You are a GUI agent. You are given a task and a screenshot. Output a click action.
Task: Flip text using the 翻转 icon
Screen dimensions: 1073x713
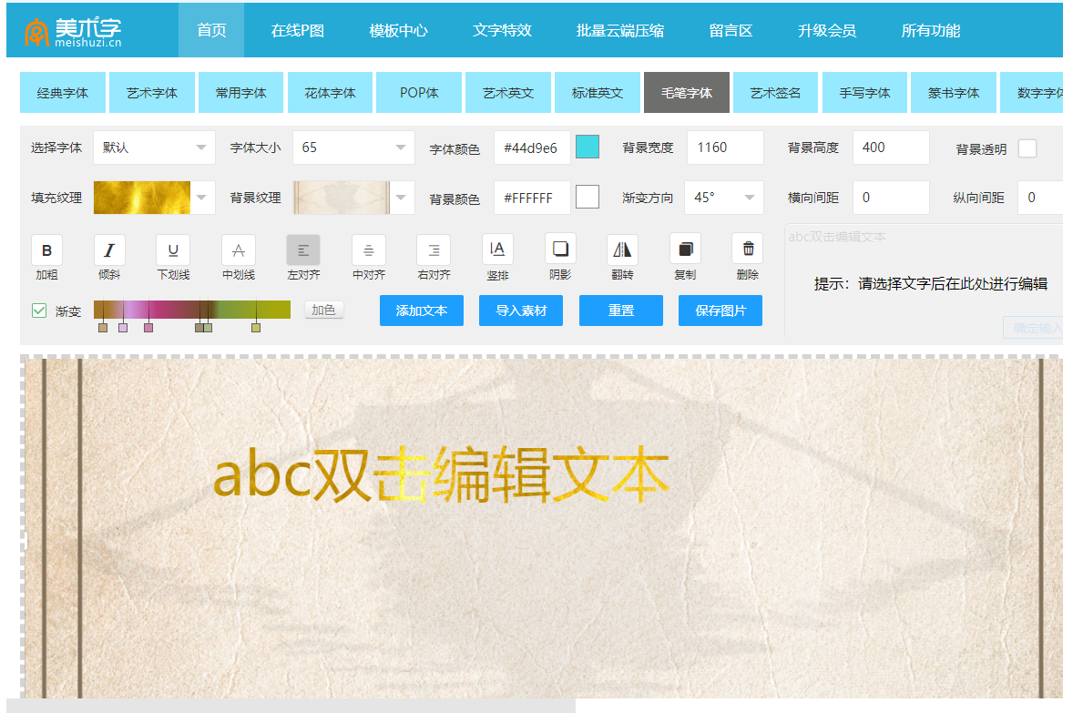623,250
